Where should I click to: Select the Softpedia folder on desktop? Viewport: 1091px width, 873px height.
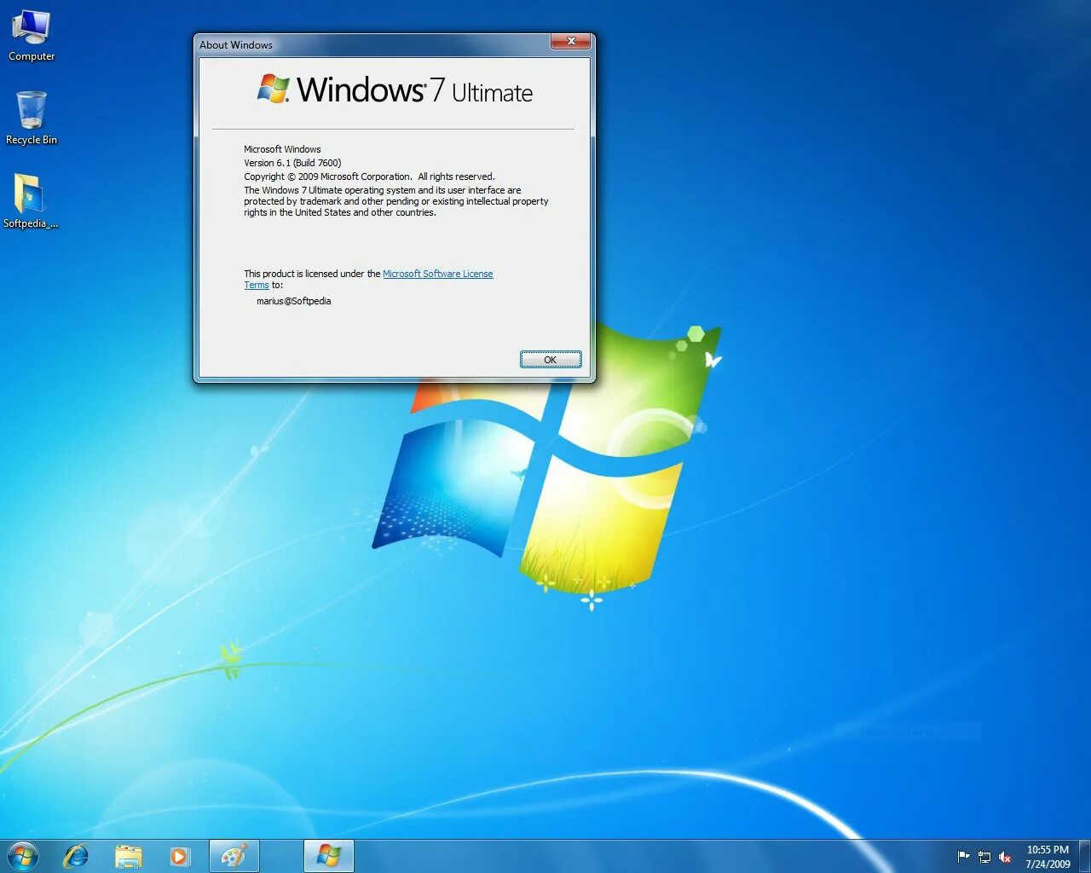31,201
